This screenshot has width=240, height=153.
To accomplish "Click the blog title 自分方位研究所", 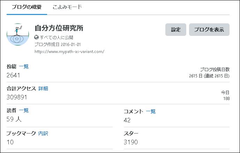I will 59,28.
